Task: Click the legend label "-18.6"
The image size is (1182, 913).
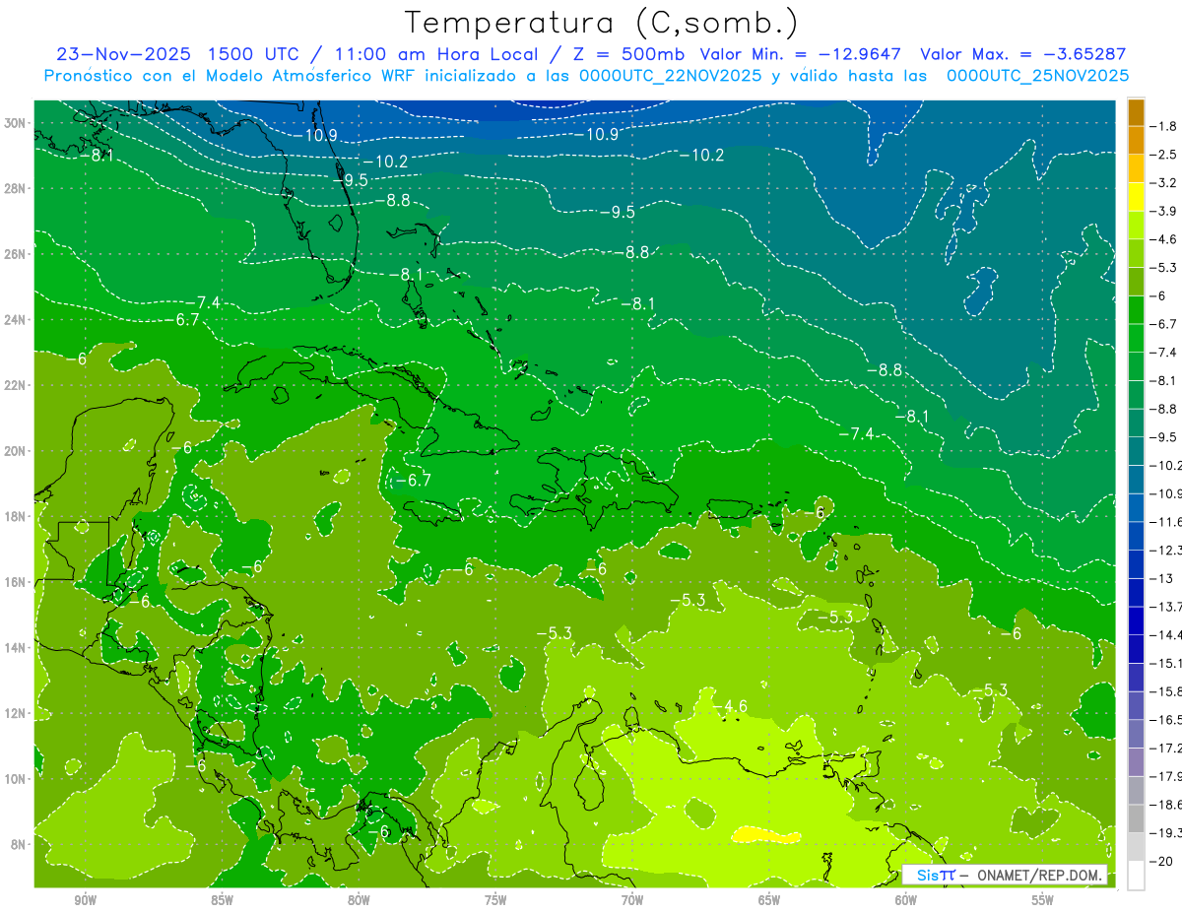Action: pyautogui.click(x=1166, y=805)
